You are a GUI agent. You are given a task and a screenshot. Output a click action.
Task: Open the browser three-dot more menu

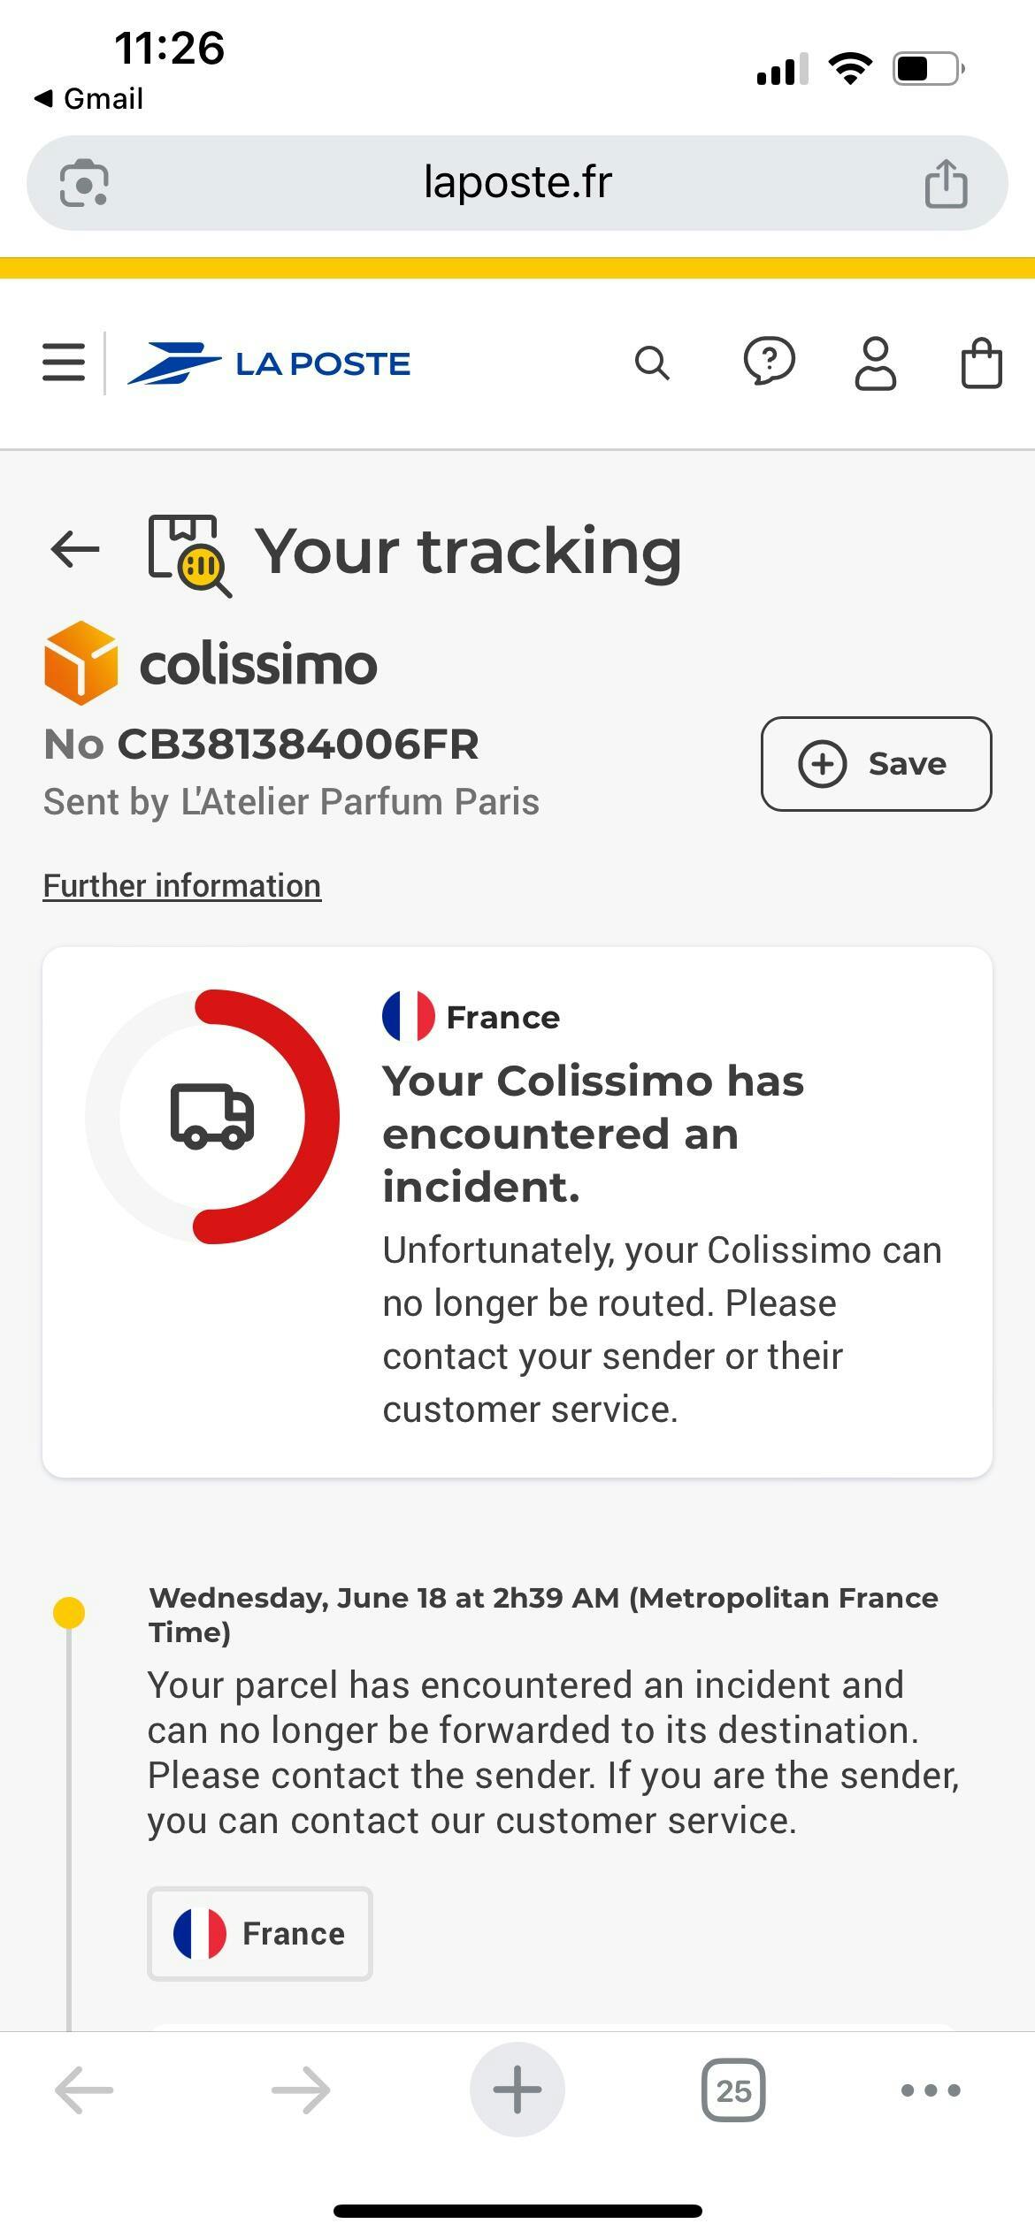pyautogui.click(x=931, y=2090)
